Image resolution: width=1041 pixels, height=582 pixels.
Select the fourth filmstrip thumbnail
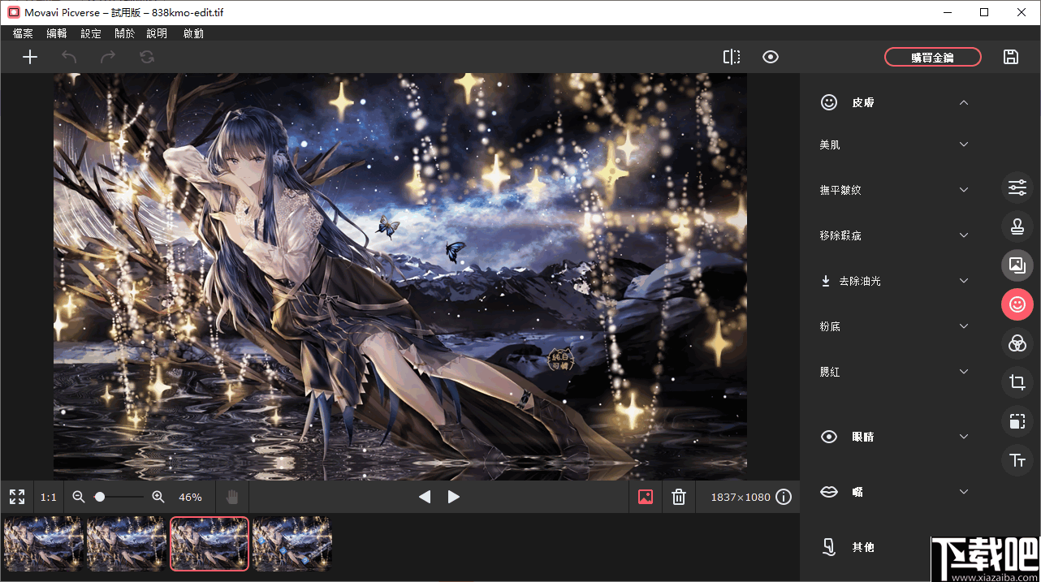click(x=292, y=544)
